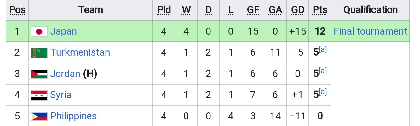Click the GA column header abbreviation
Viewport: 420px width, 126px height.
point(275,10)
